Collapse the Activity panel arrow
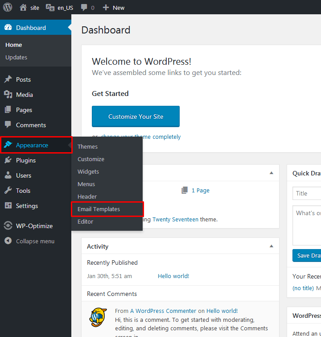 pyautogui.click(x=272, y=246)
